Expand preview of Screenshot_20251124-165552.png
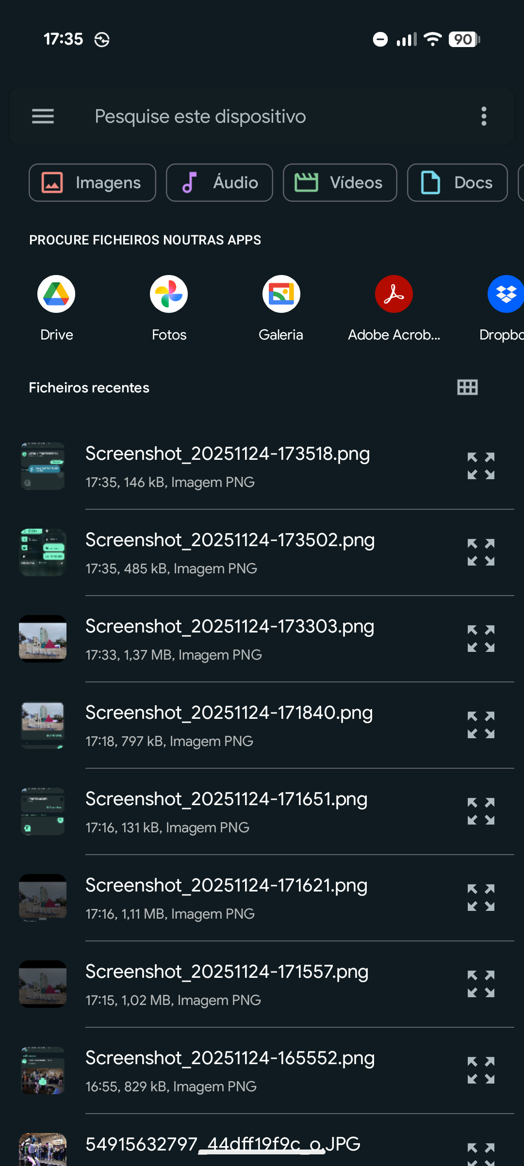 pos(481,1070)
